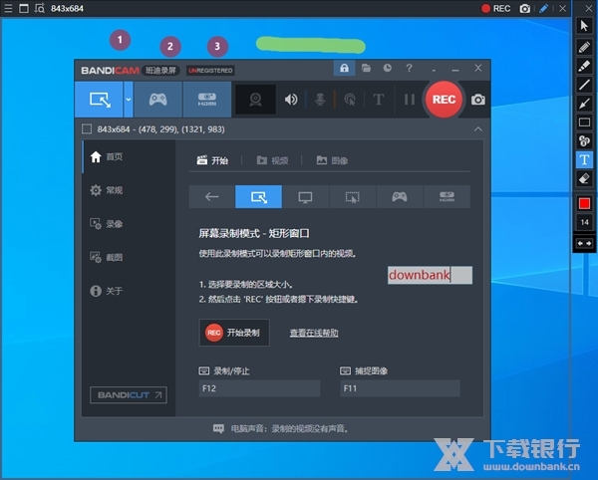Click the F12 record/stop hotkey field
Viewport: 598px width, 480px height.
pos(259,388)
